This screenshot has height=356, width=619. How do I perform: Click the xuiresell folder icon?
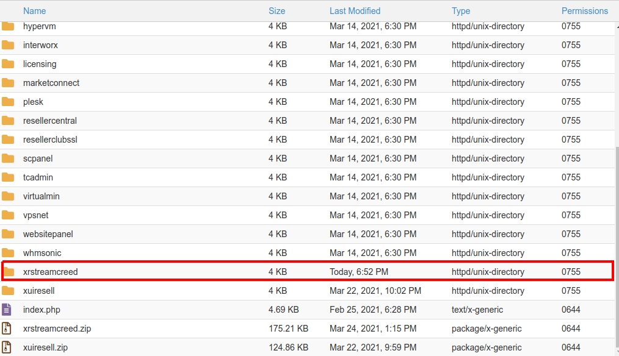8,291
